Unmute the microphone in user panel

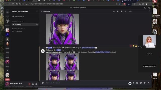29,84
